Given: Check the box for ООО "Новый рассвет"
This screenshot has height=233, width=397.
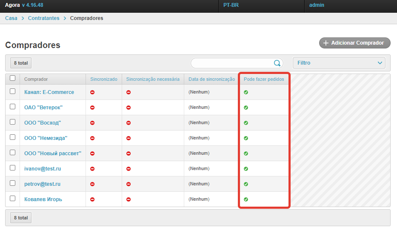Looking at the screenshot, I should 12,152.
